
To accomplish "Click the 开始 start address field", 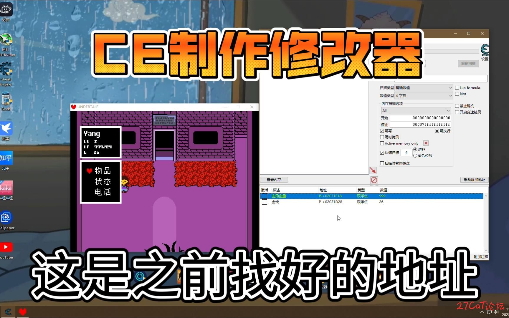I will point(421,118).
